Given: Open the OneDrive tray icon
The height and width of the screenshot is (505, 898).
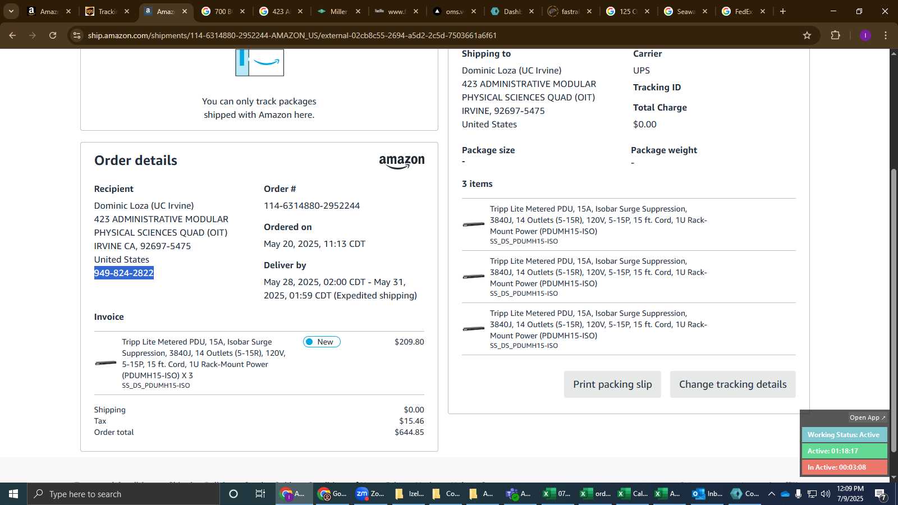Looking at the screenshot, I should [x=785, y=494].
